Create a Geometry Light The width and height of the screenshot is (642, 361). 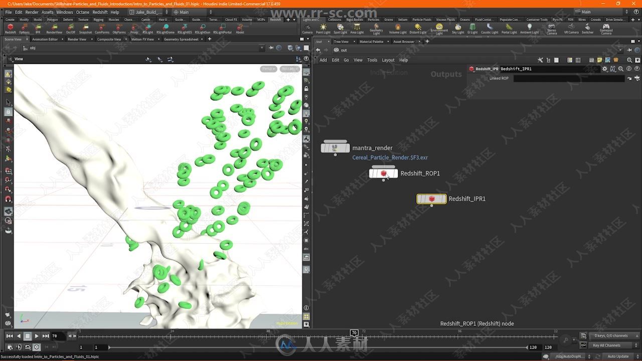point(376,29)
